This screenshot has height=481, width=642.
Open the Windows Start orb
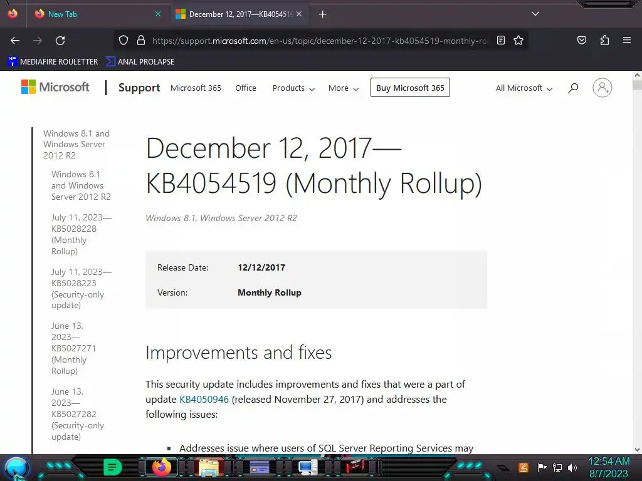click(16, 468)
